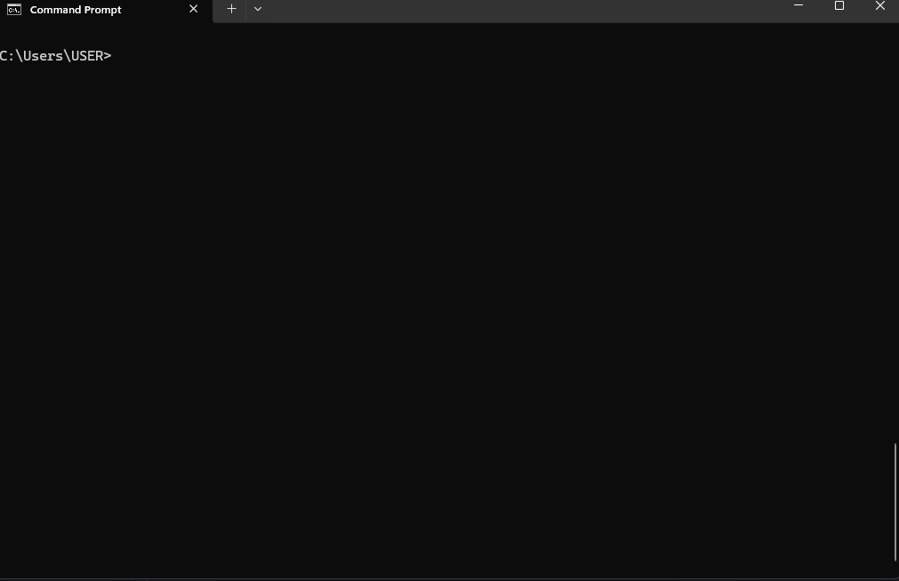Maximize the terminal window
899x581 pixels.
tap(839, 5)
